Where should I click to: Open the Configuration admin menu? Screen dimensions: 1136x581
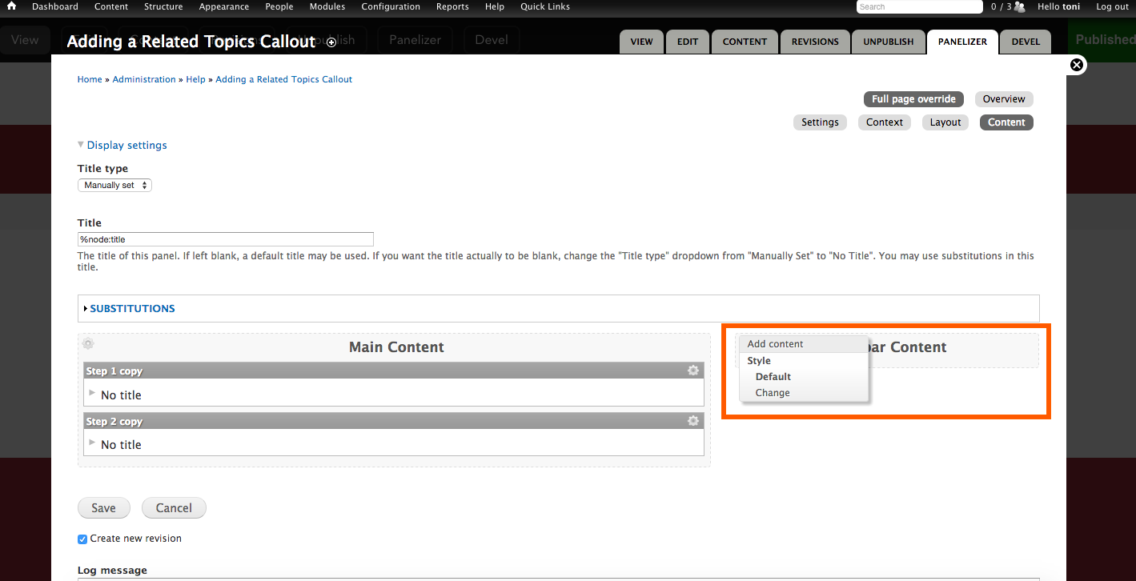pyautogui.click(x=391, y=6)
